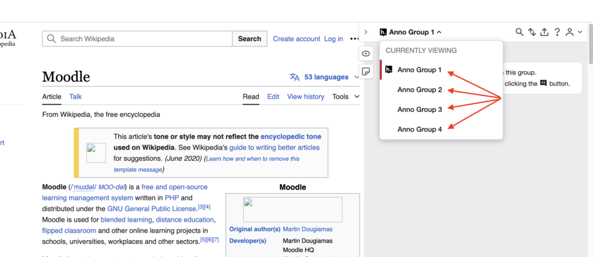Select Anno Group 4 from the list

pos(419,129)
